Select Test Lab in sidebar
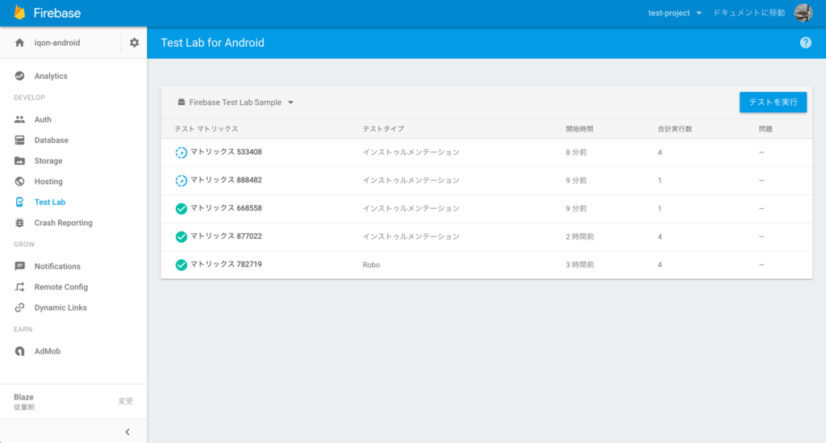Image resolution: width=826 pixels, height=443 pixels. coord(49,202)
